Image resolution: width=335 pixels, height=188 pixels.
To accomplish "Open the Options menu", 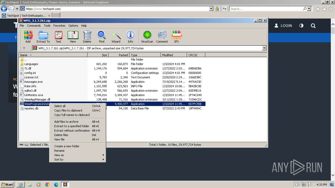I will (73, 26).
